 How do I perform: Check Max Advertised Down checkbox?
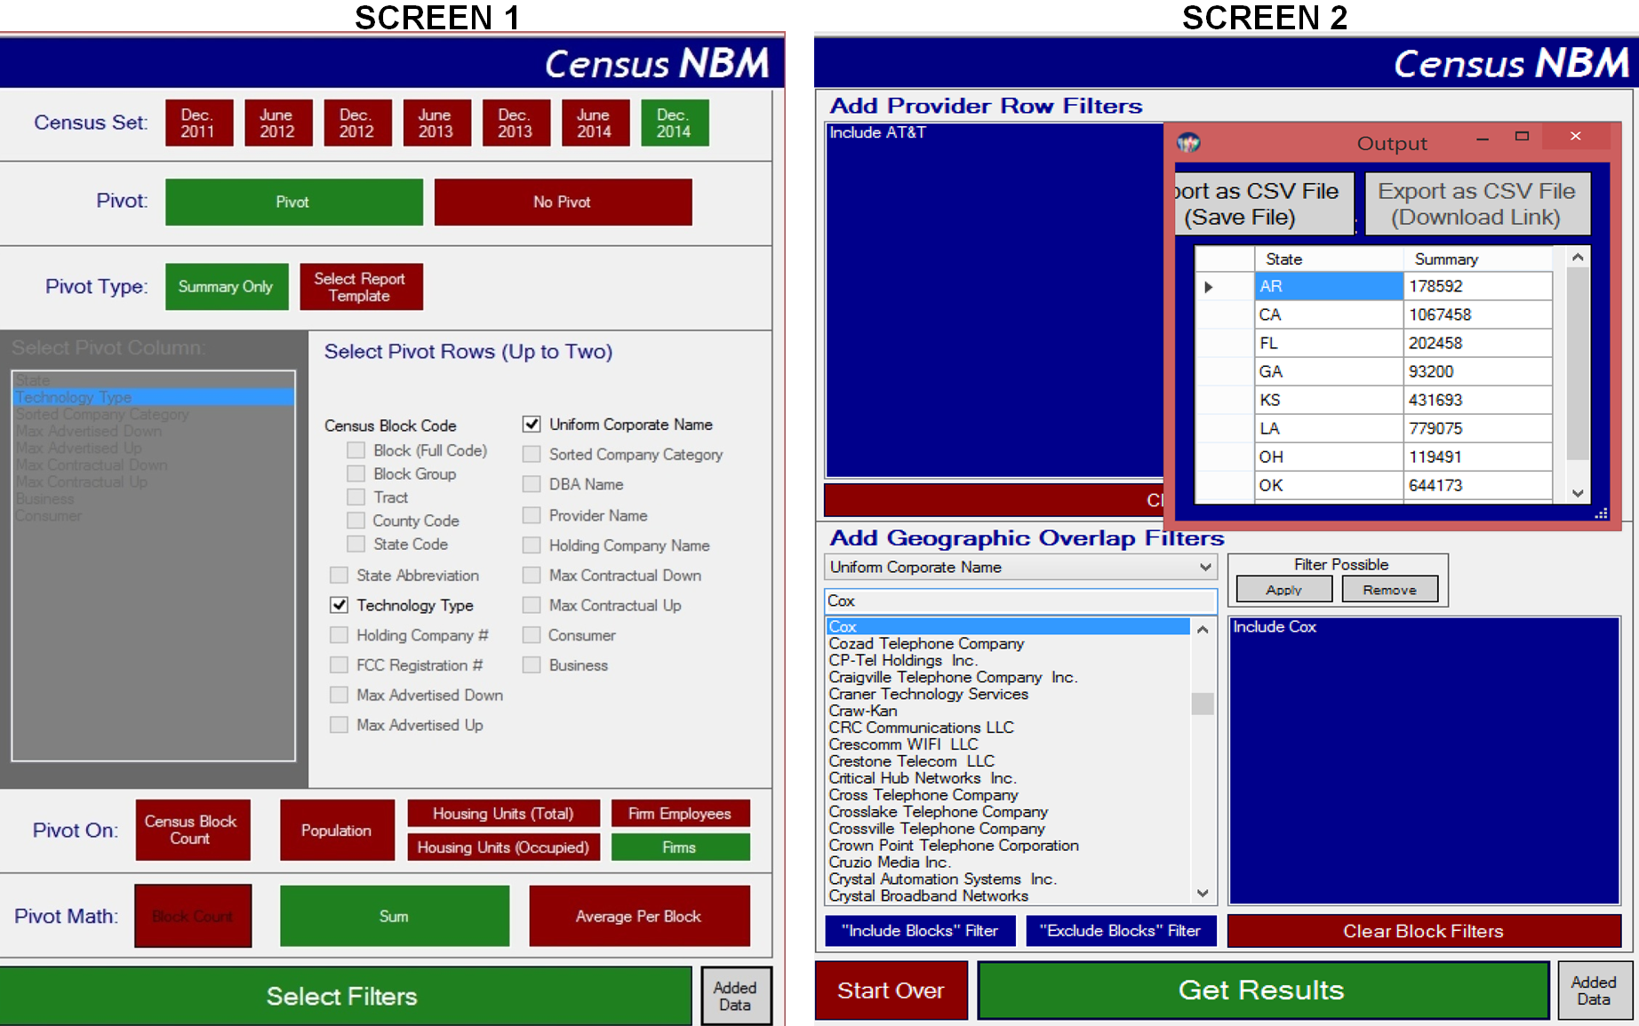pos(339,695)
